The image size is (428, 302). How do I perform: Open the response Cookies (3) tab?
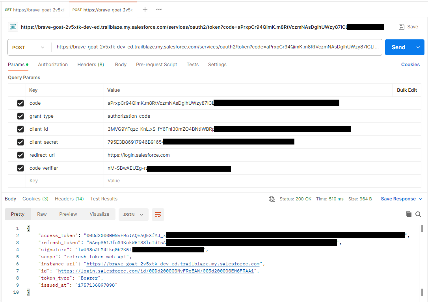(35, 199)
